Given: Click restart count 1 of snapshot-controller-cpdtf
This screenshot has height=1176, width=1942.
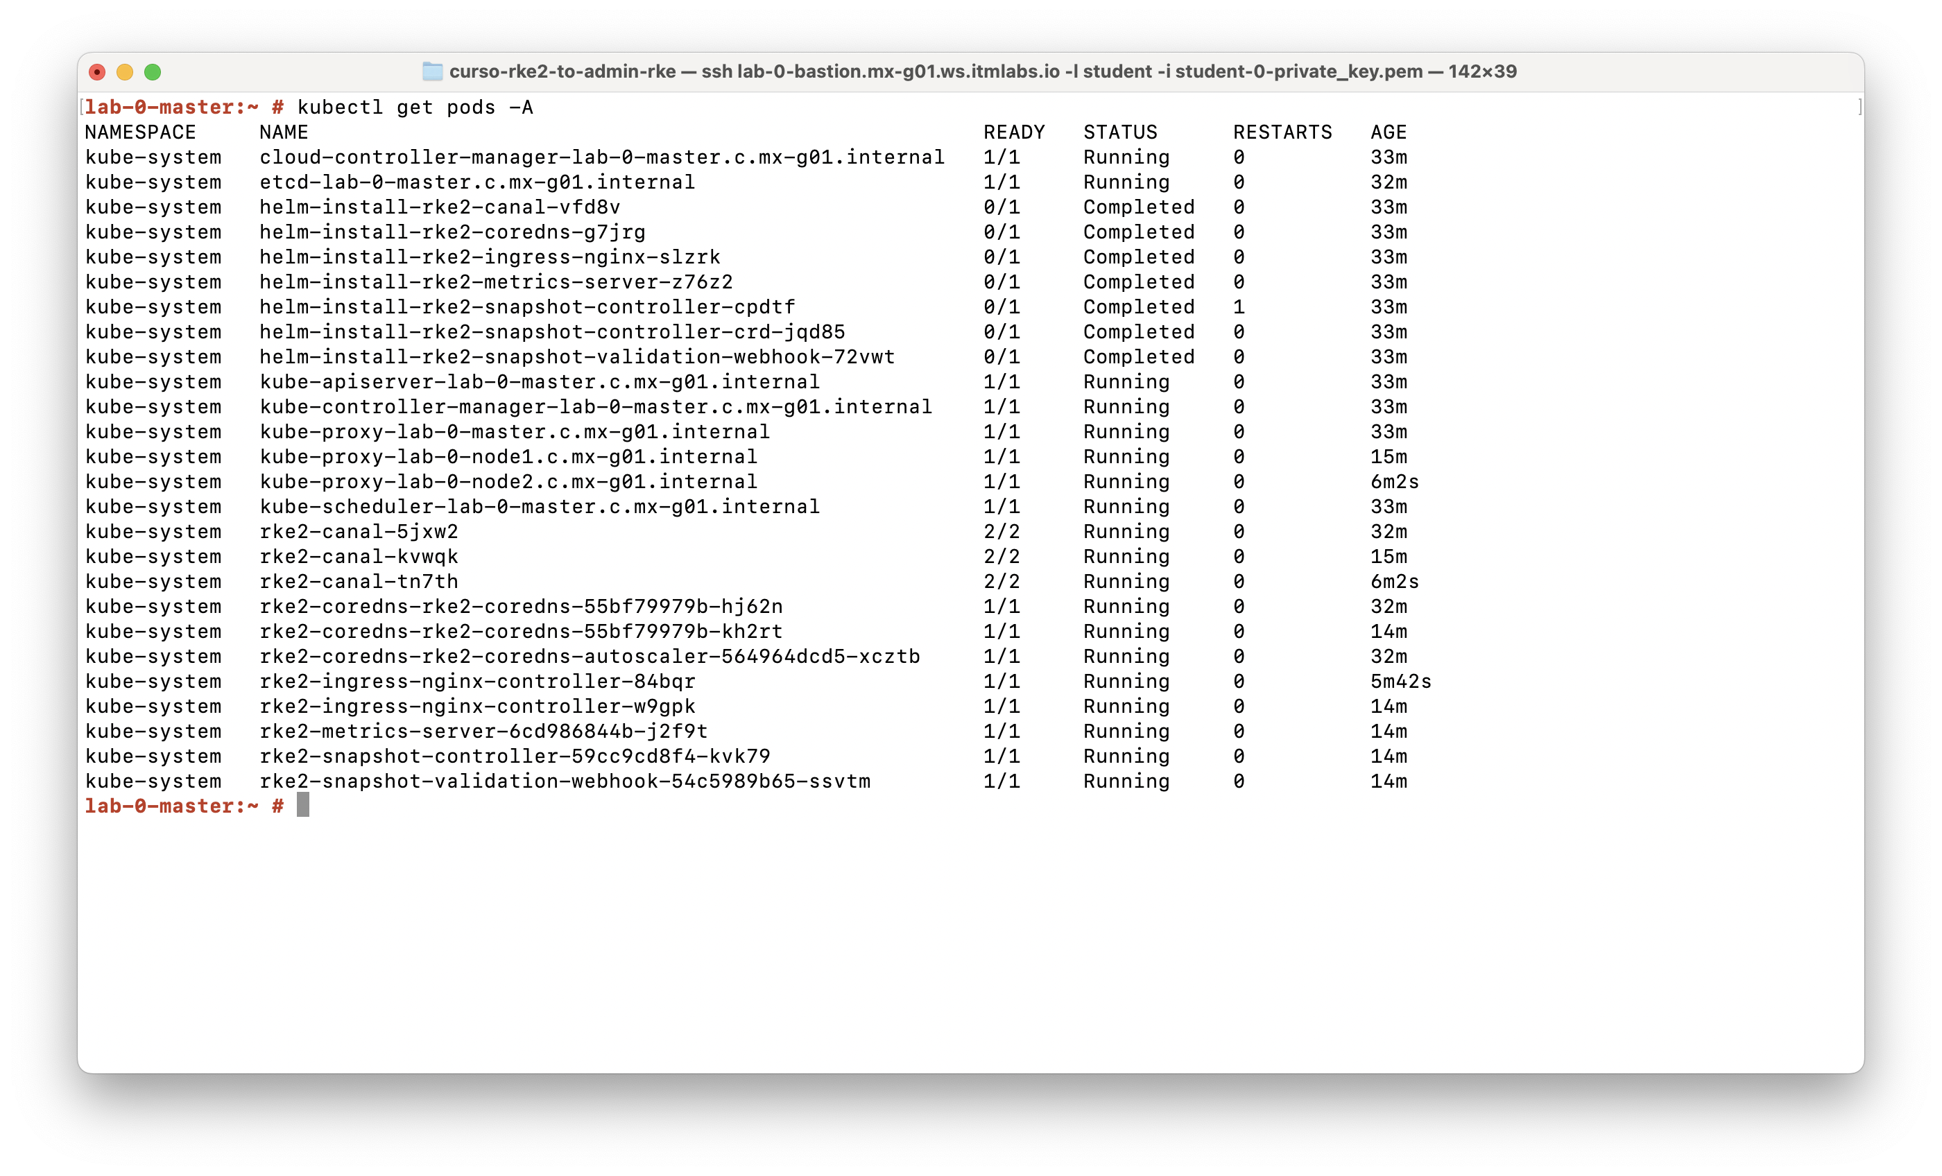Looking at the screenshot, I should click(x=1238, y=307).
